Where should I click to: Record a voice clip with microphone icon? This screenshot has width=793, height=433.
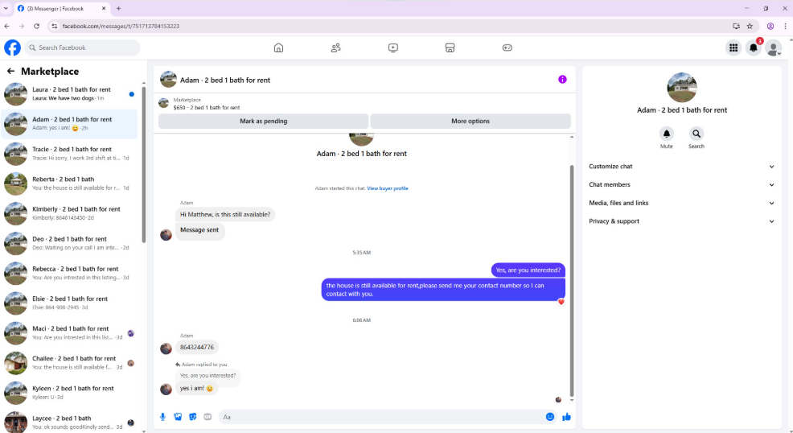(162, 417)
